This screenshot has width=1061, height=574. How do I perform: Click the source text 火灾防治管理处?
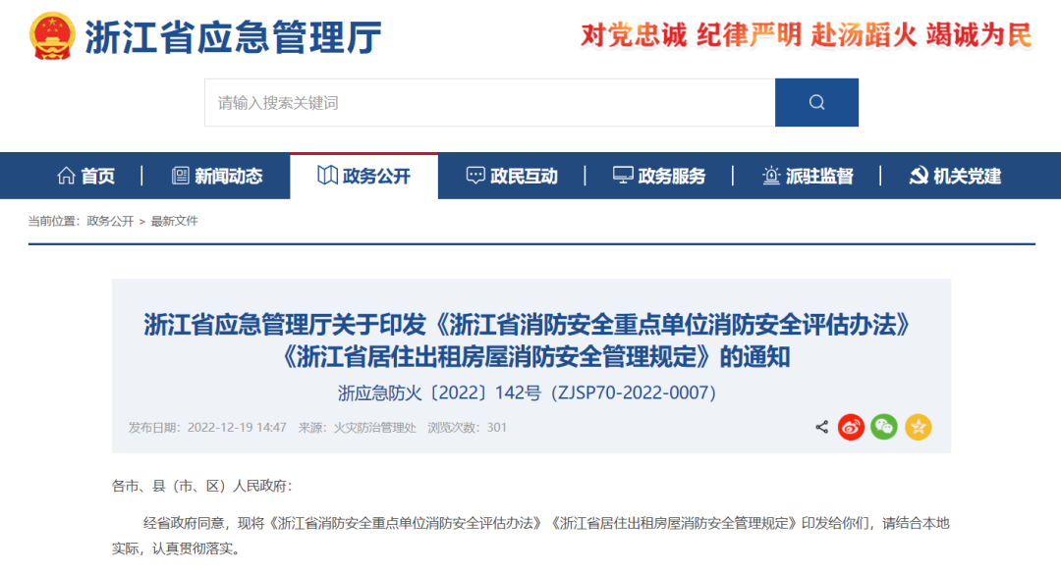tap(375, 427)
